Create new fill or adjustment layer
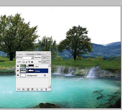 33,89
